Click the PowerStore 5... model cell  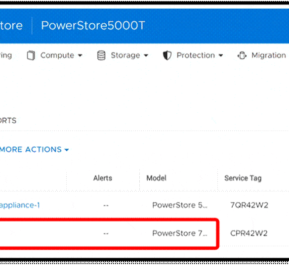tap(180, 205)
